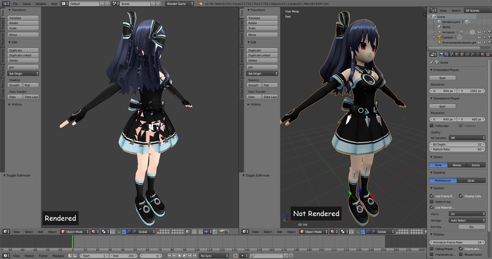
Task: Enable the Fullscreen checkbox
Action: pos(432,126)
